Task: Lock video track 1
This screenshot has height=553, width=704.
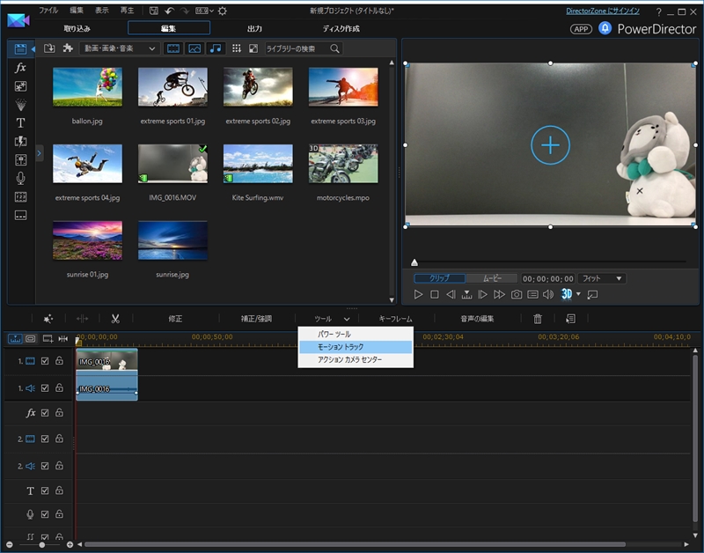Action: [x=59, y=360]
